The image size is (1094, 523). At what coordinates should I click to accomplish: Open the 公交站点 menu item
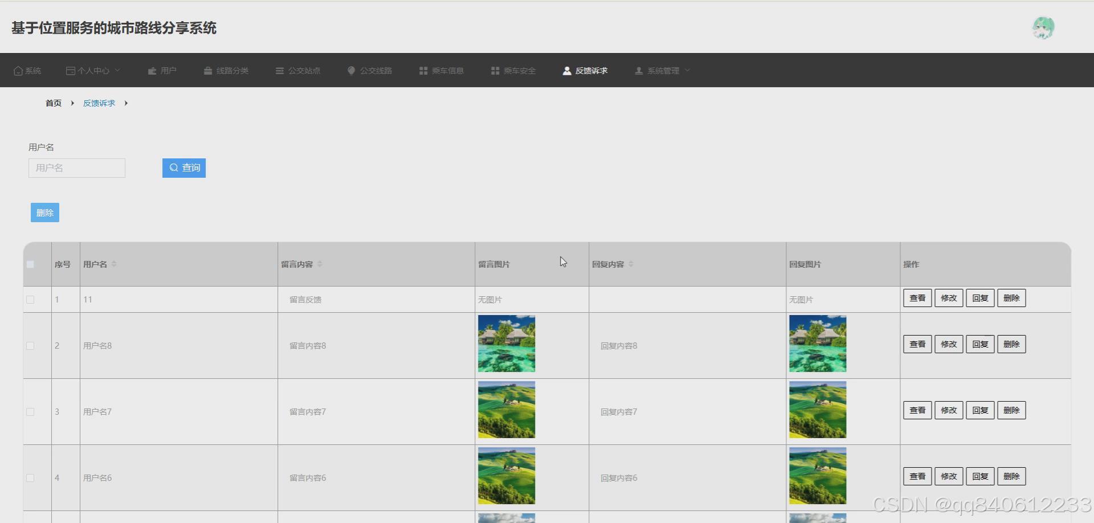pyautogui.click(x=298, y=71)
